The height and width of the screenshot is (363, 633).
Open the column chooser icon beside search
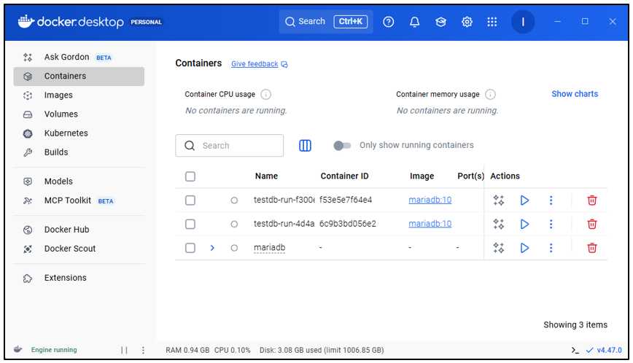pos(306,146)
